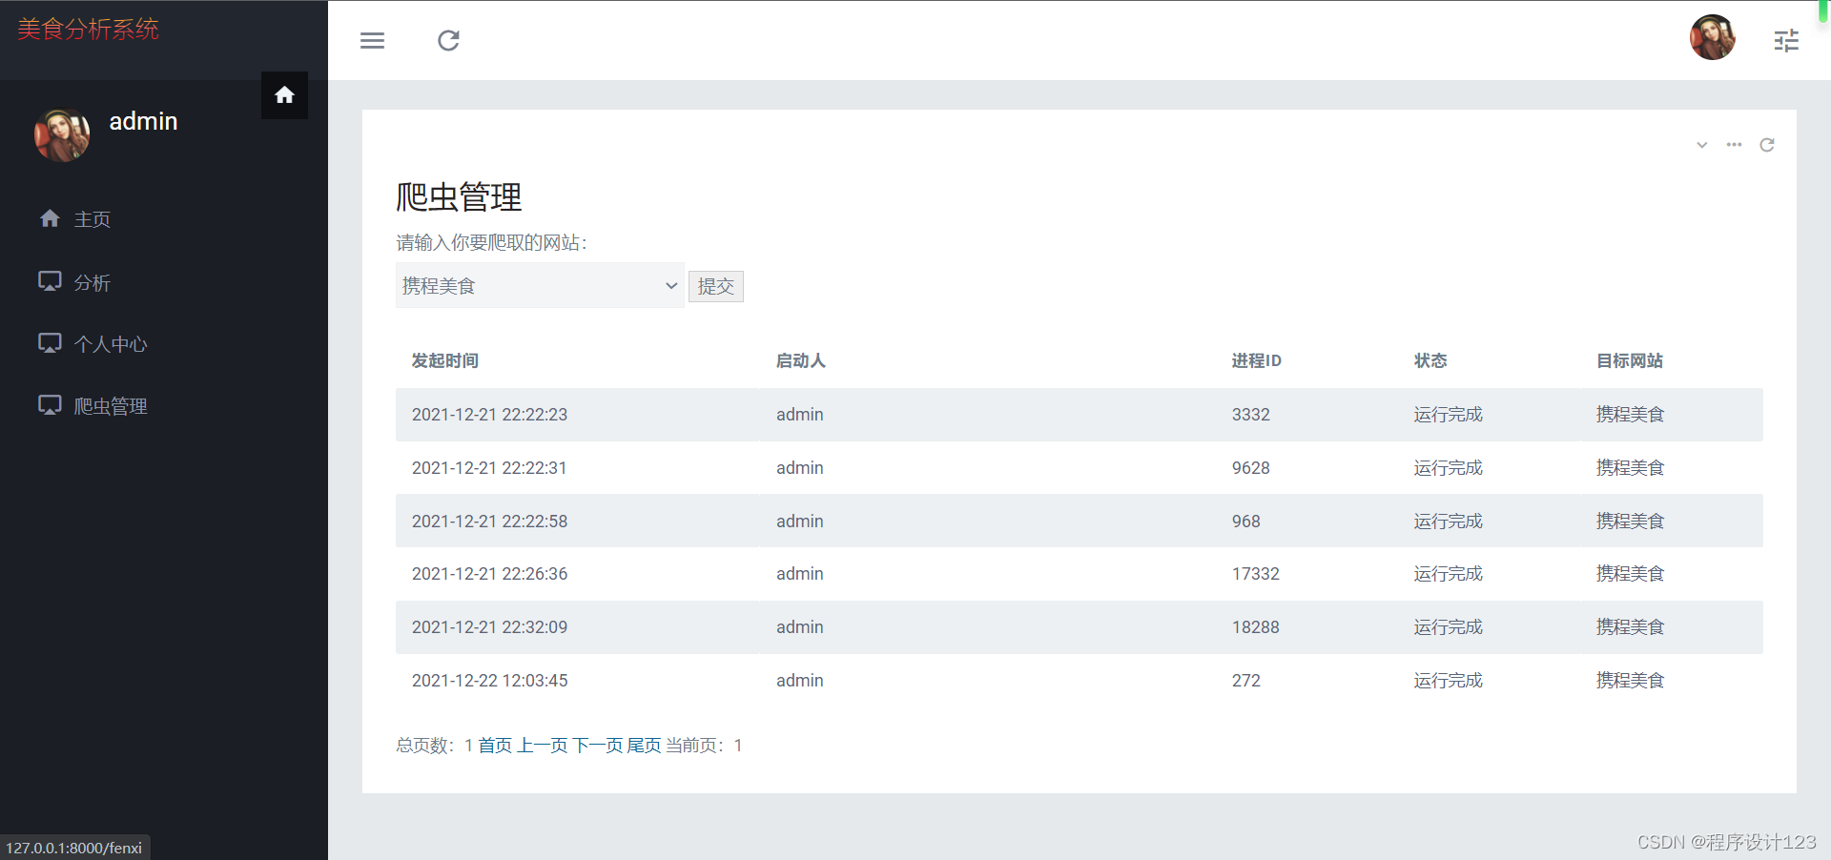
Task: Toggle the card options ellipsis menu
Action: point(1734,145)
